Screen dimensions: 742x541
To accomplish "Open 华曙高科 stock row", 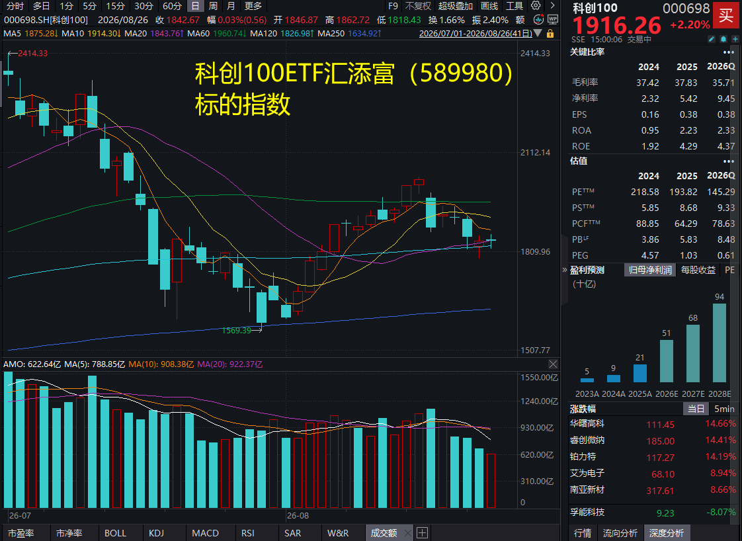I will pos(653,424).
